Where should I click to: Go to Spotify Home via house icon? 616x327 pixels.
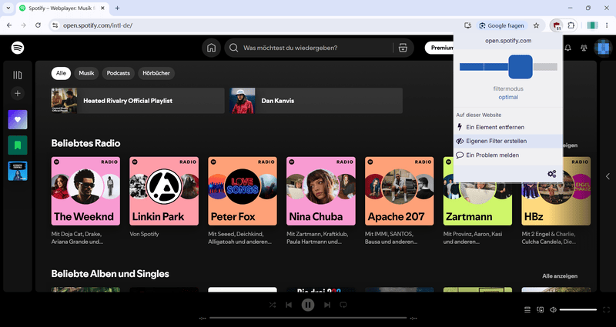[x=211, y=48]
